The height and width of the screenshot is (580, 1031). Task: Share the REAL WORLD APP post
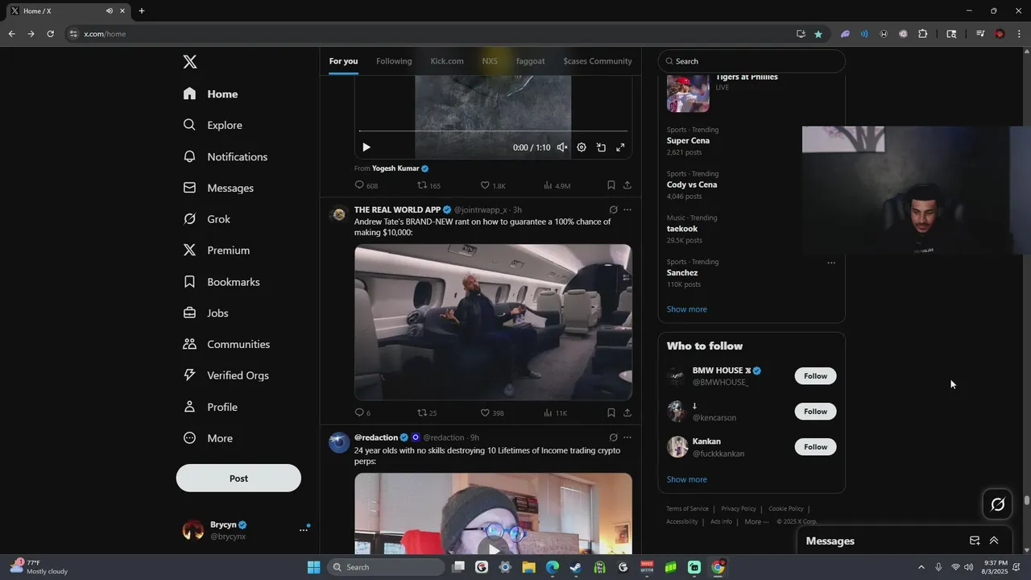point(627,412)
